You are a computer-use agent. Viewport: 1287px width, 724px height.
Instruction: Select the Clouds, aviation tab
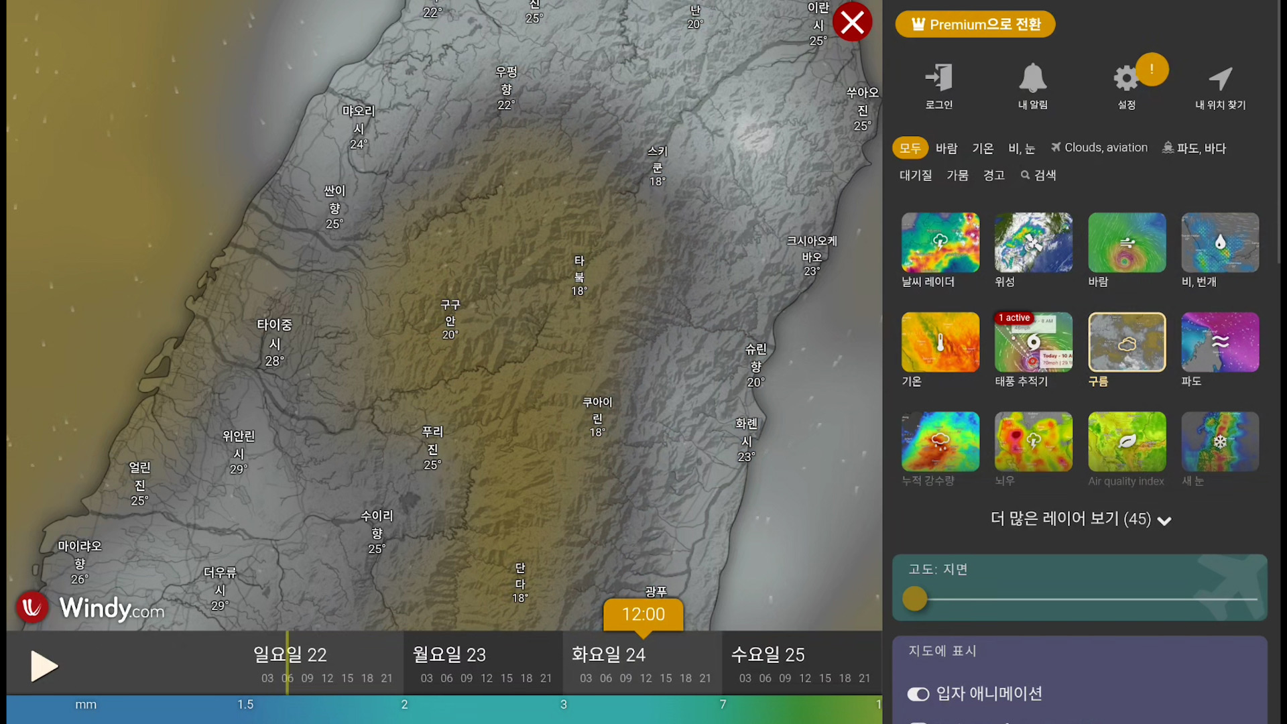click(x=1099, y=147)
